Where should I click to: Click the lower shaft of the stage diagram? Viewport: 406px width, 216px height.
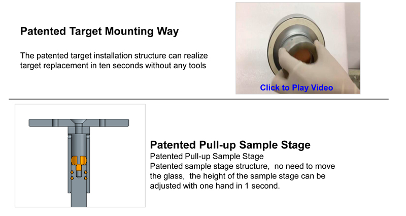79,200
